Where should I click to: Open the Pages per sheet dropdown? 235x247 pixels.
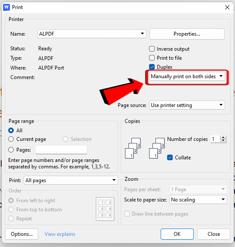point(198,189)
